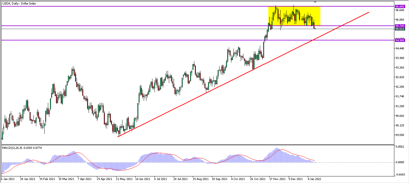409x183 pixels.
Task: Click the 93.360 price axis label
Action: coord(401,67)
